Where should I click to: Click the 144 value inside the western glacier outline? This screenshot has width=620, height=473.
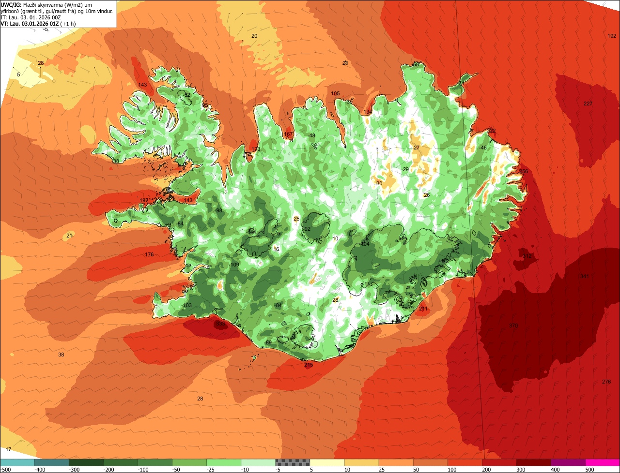click(252, 232)
